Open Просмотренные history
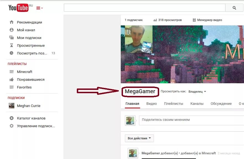The image size is (244, 159). tap(31, 46)
